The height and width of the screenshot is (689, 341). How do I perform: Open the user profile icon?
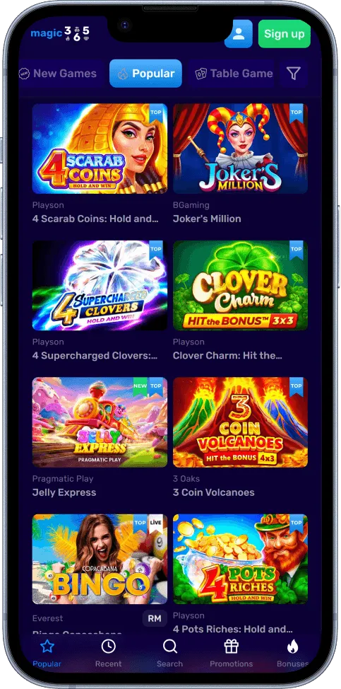coord(239,34)
